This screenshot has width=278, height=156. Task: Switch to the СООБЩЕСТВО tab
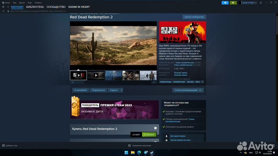[x=56, y=7]
